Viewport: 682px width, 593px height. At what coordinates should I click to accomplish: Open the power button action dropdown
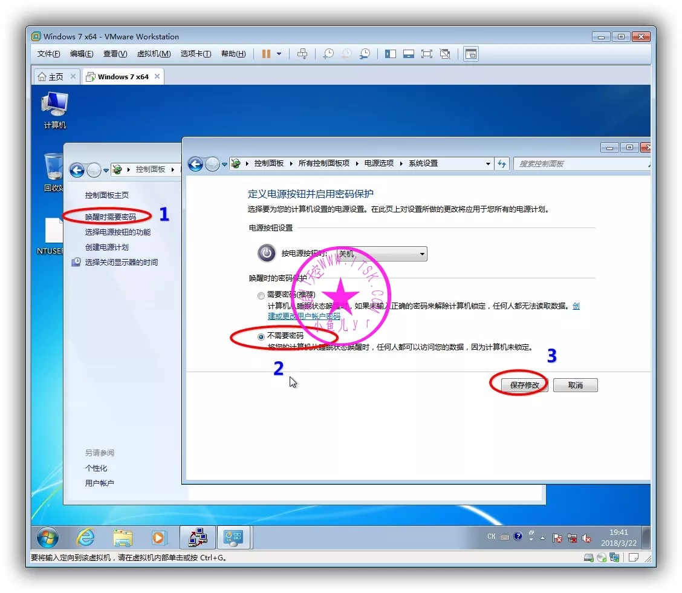(x=382, y=254)
